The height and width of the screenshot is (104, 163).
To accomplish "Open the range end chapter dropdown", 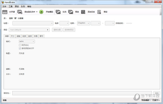I will 110,23.
